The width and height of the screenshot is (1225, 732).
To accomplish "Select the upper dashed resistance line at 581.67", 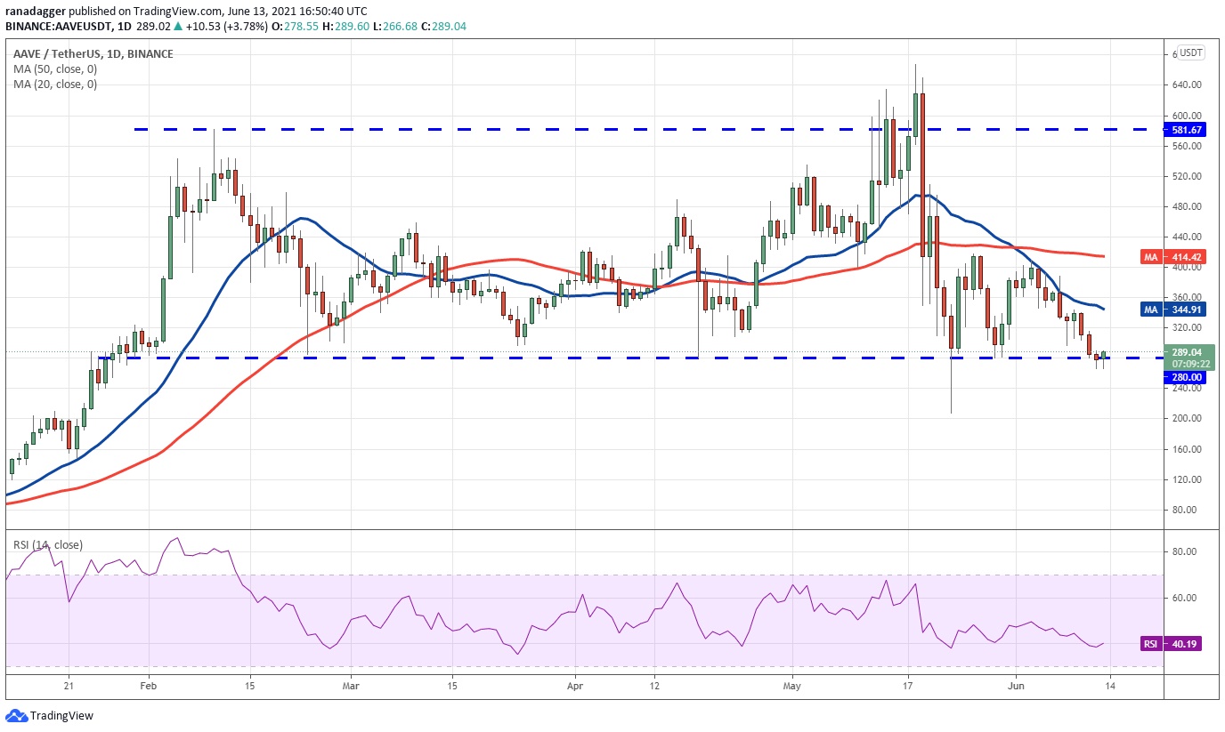I will click(x=648, y=130).
